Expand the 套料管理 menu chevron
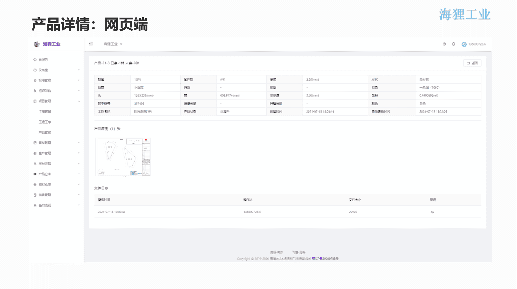This screenshot has height=289, width=517. (79, 143)
